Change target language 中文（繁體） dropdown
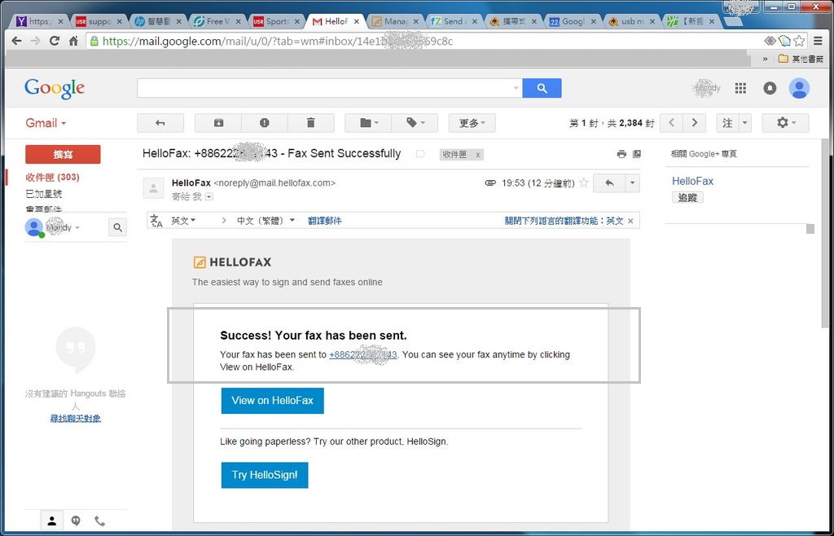This screenshot has height=536, width=834. coord(266,221)
